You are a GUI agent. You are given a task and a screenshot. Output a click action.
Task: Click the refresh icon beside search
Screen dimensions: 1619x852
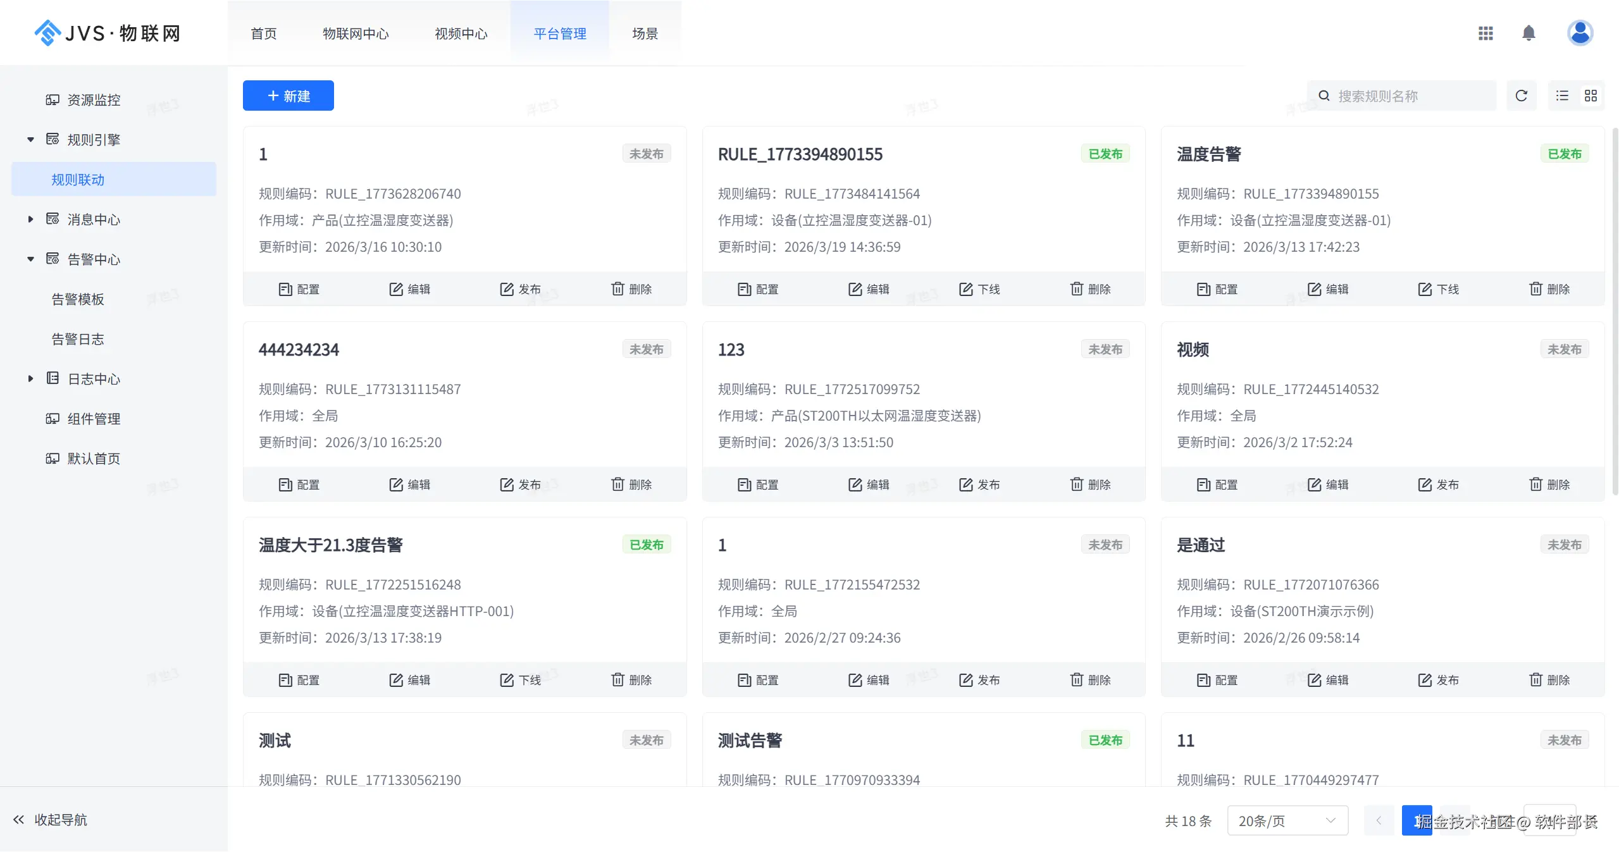tap(1521, 96)
